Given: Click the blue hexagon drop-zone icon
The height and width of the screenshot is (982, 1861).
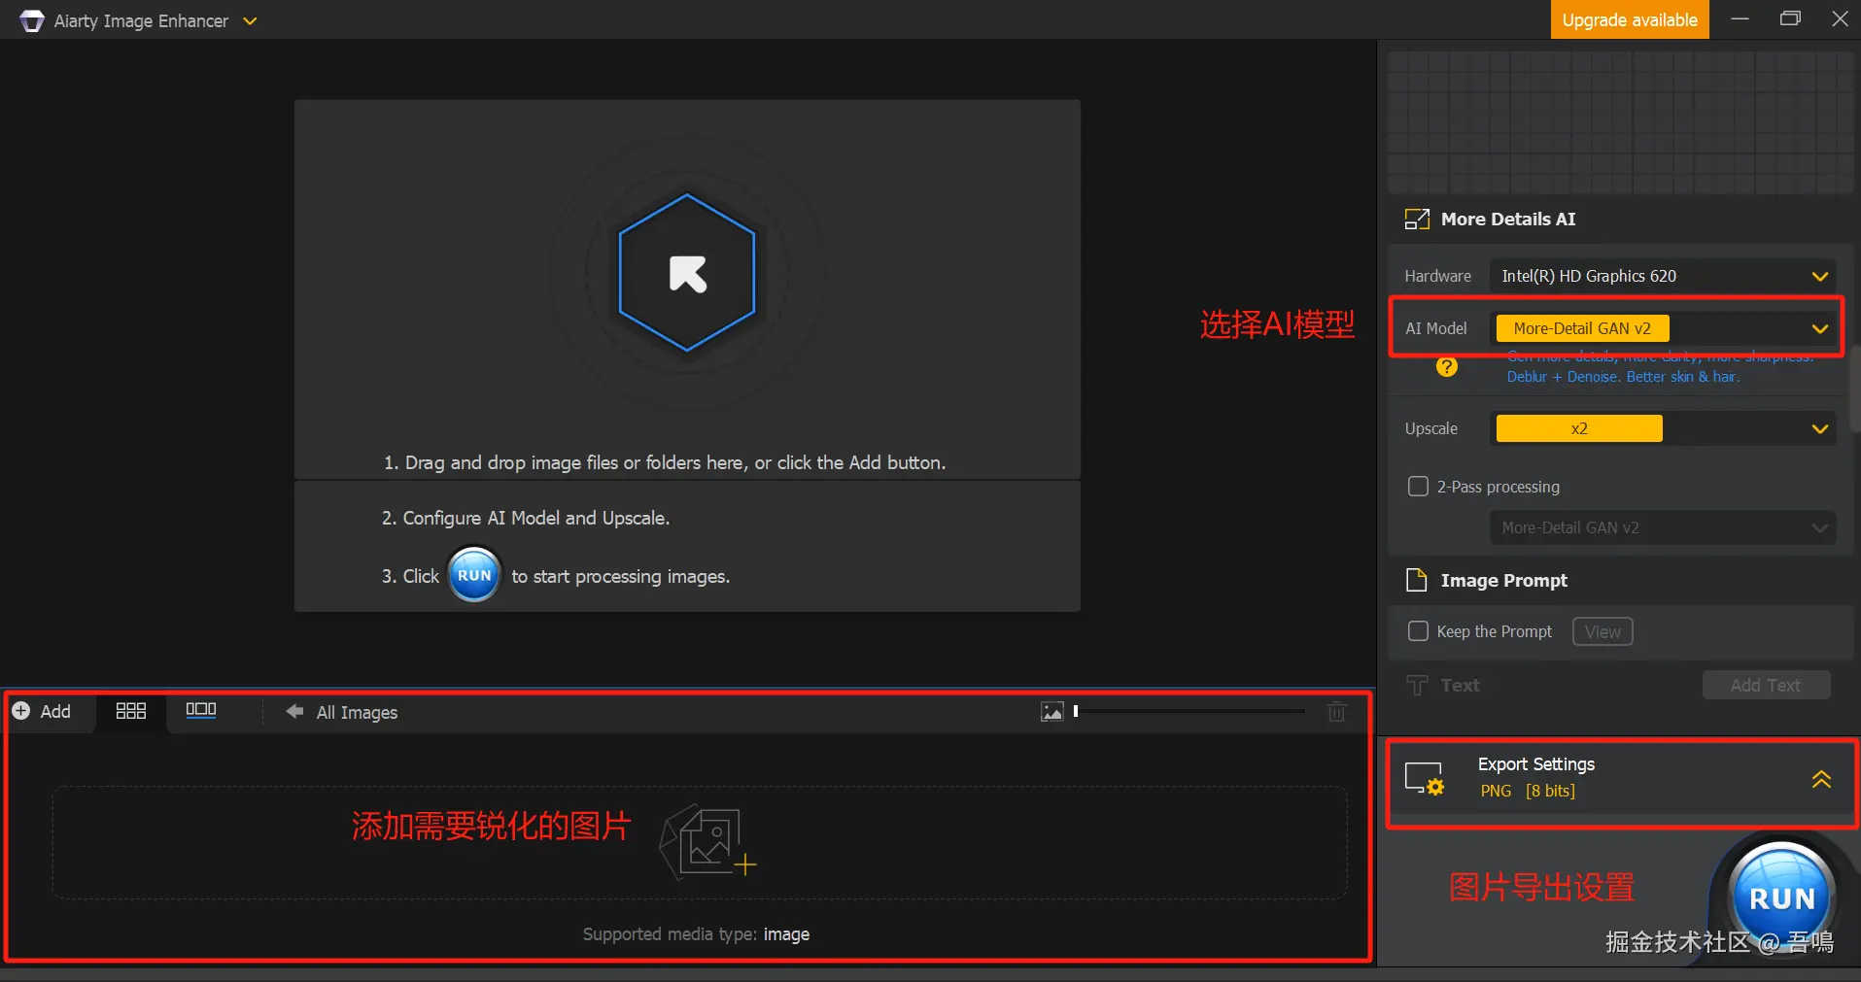Looking at the screenshot, I should [x=687, y=273].
